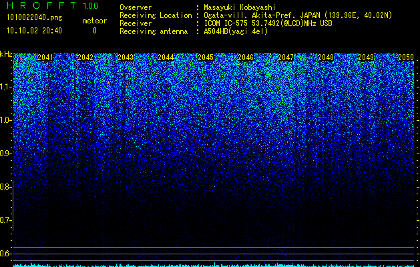This screenshot has width=420, height=267.
Task: Click the 1.1 kHz frequency axis label
Action: 5,87
